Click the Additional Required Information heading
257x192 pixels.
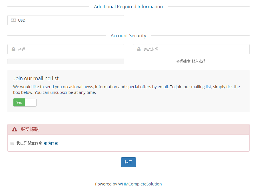[128, 7]
